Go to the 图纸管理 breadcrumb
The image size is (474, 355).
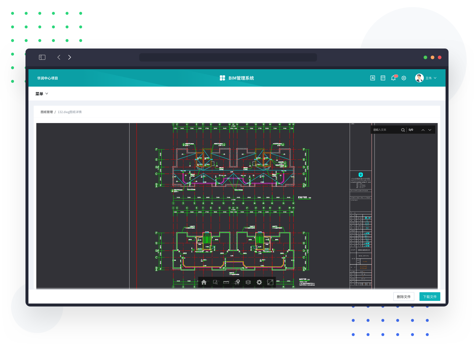pyautogui.click(x=47, y=112)
